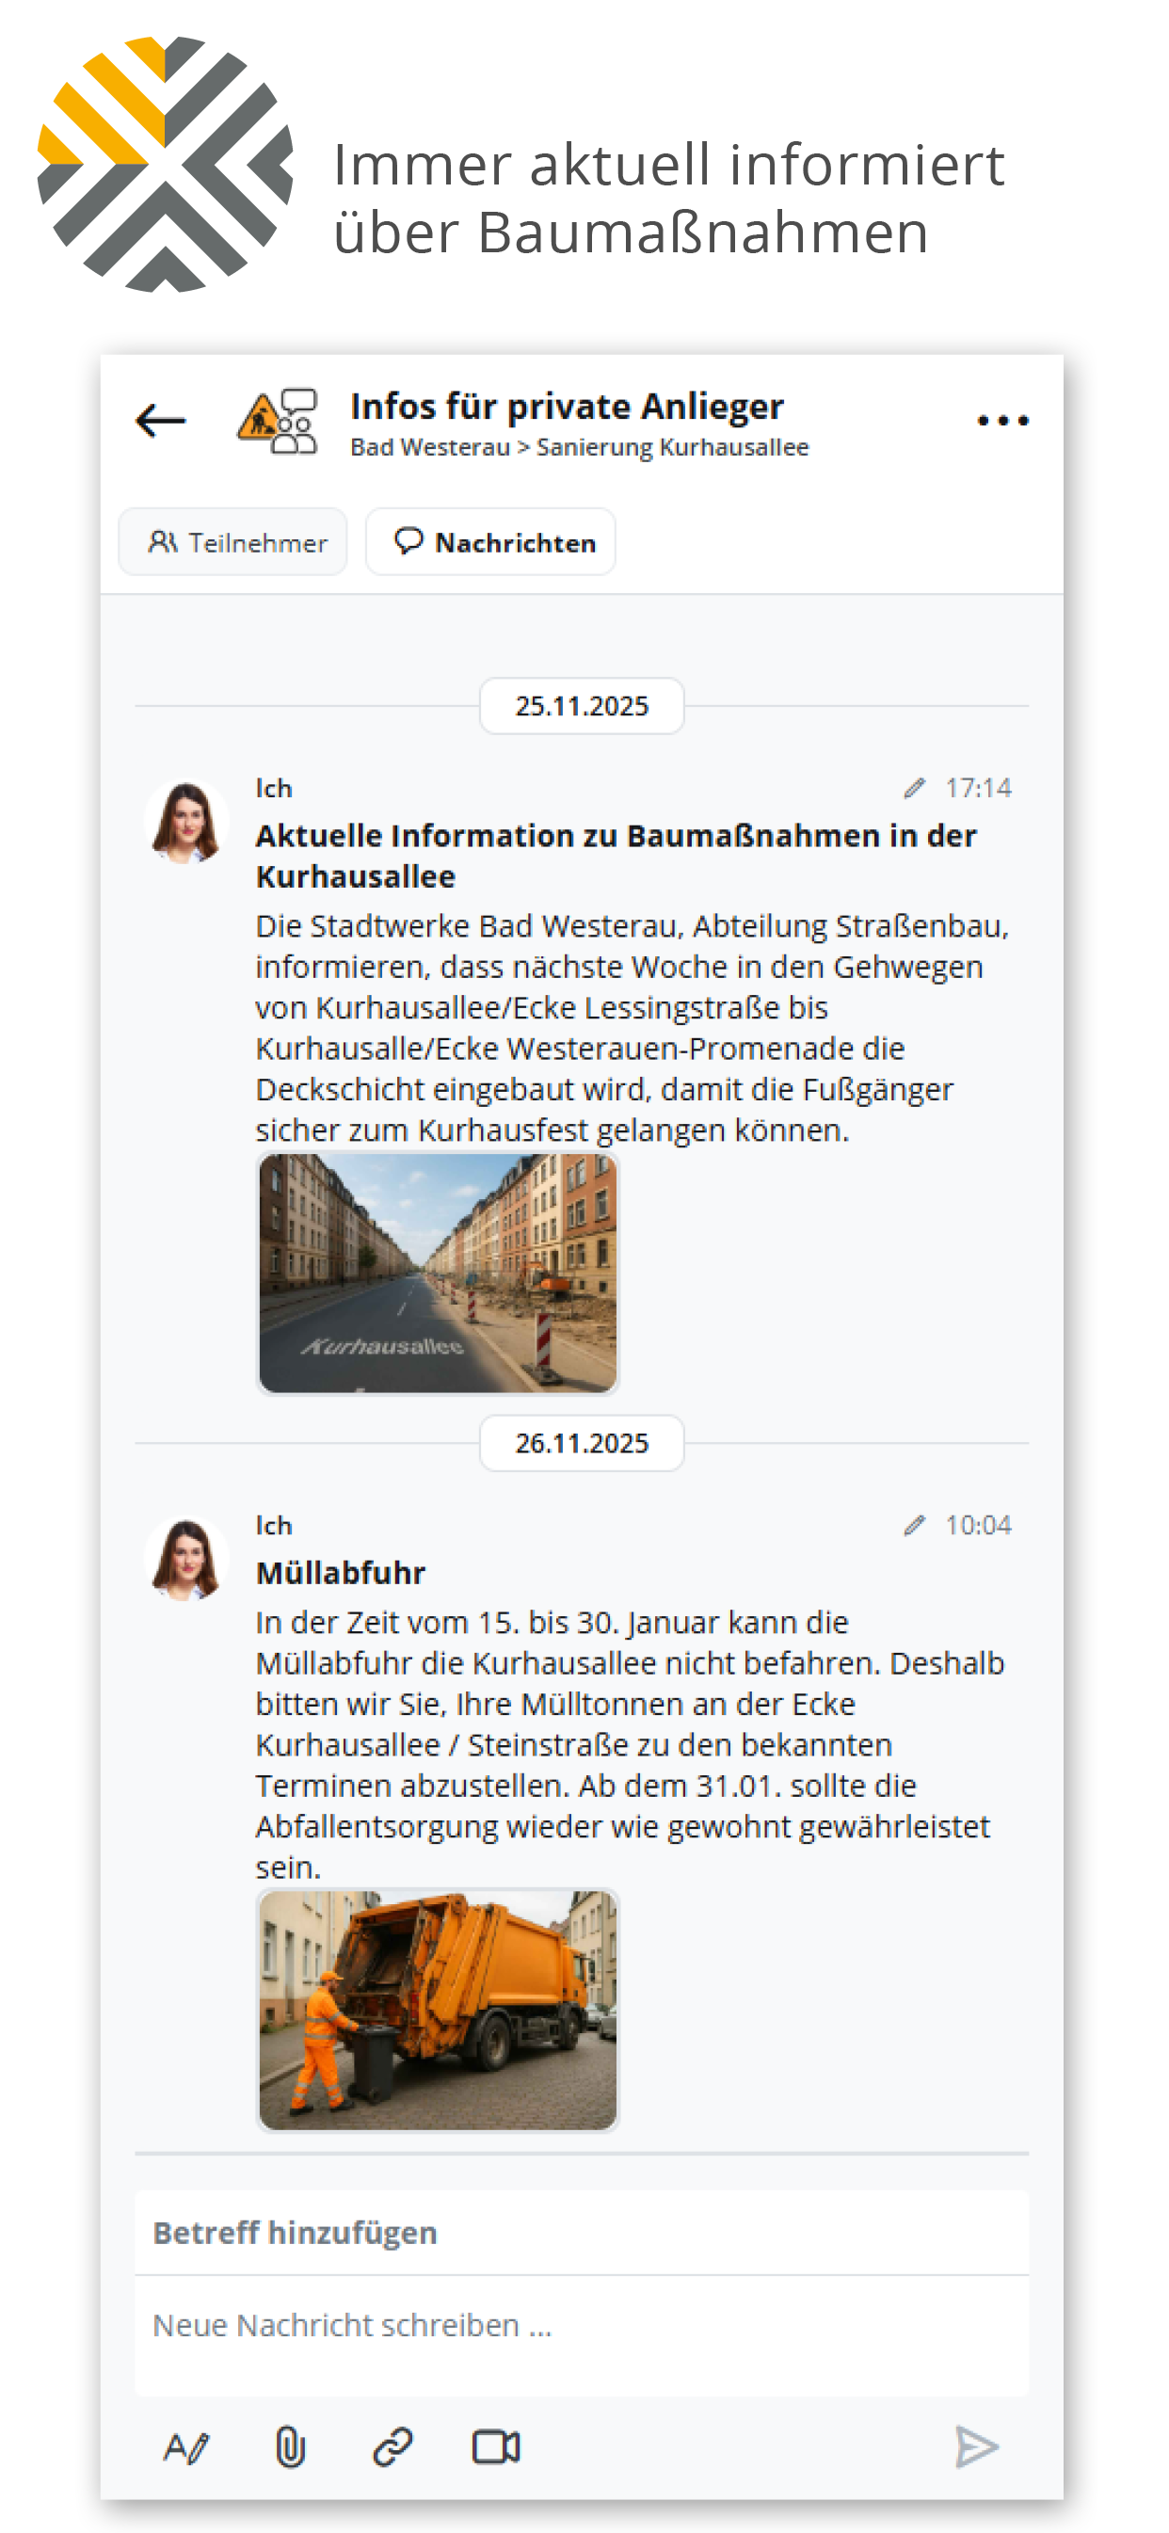Screen dimensions: 1169x2533
Task: Click the Betreff hinzufügen subject field
Action: 580,2232
